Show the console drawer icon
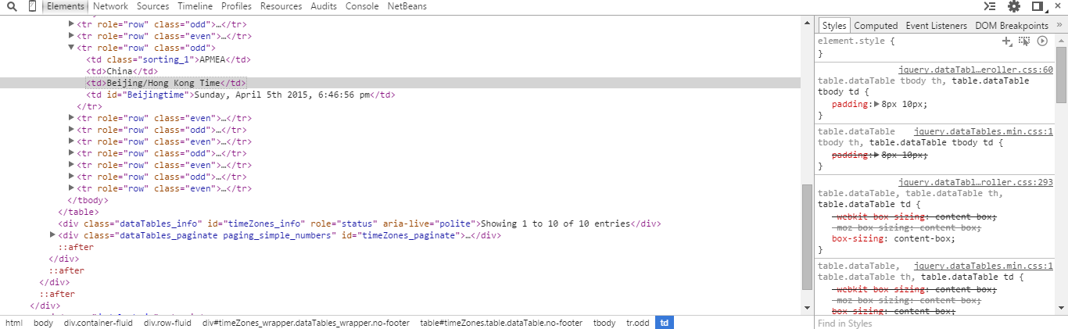The image size is (1068, 329). 989,6
